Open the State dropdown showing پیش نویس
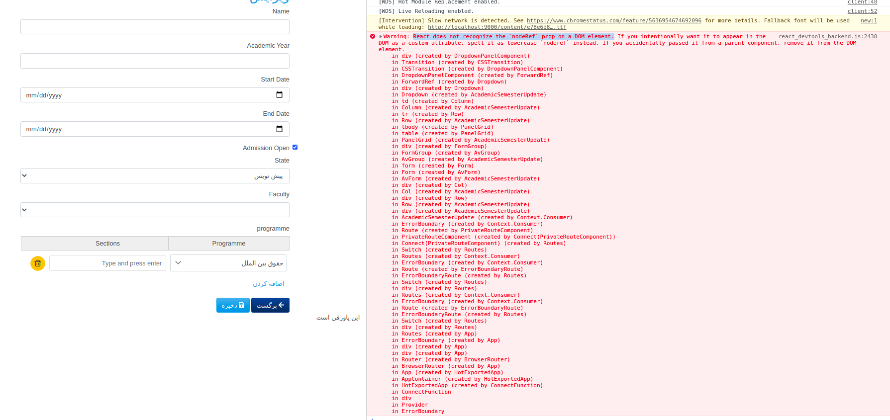The width and height of the screenshot is (890, 420). (x=155, y=176)
